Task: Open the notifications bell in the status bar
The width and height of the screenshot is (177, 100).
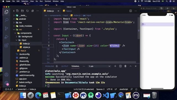Action: pyautogui.click(x=136, y=89)
